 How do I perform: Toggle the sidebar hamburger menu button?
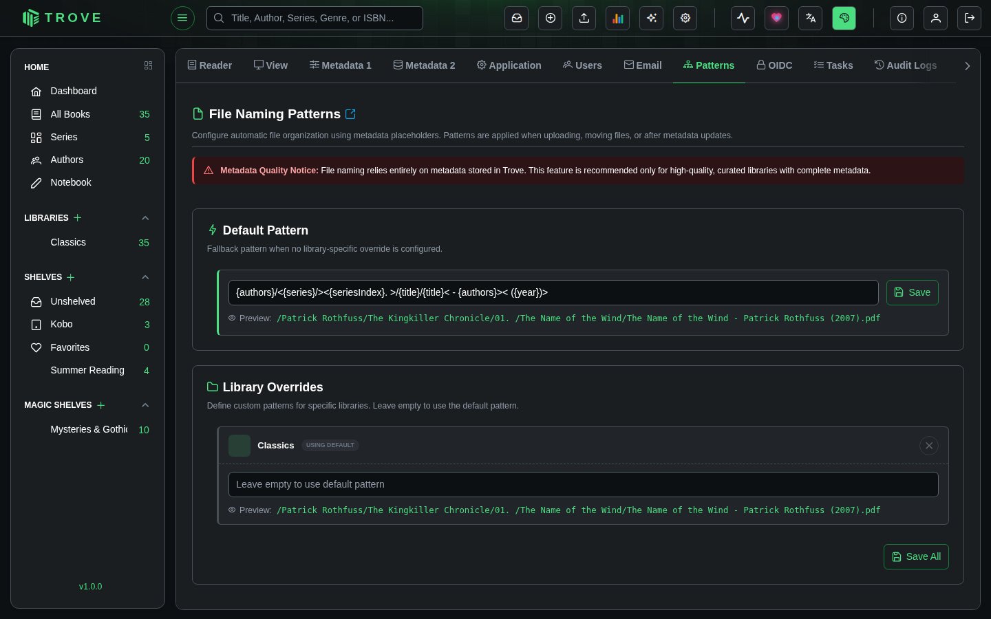[x=182, y=18]
